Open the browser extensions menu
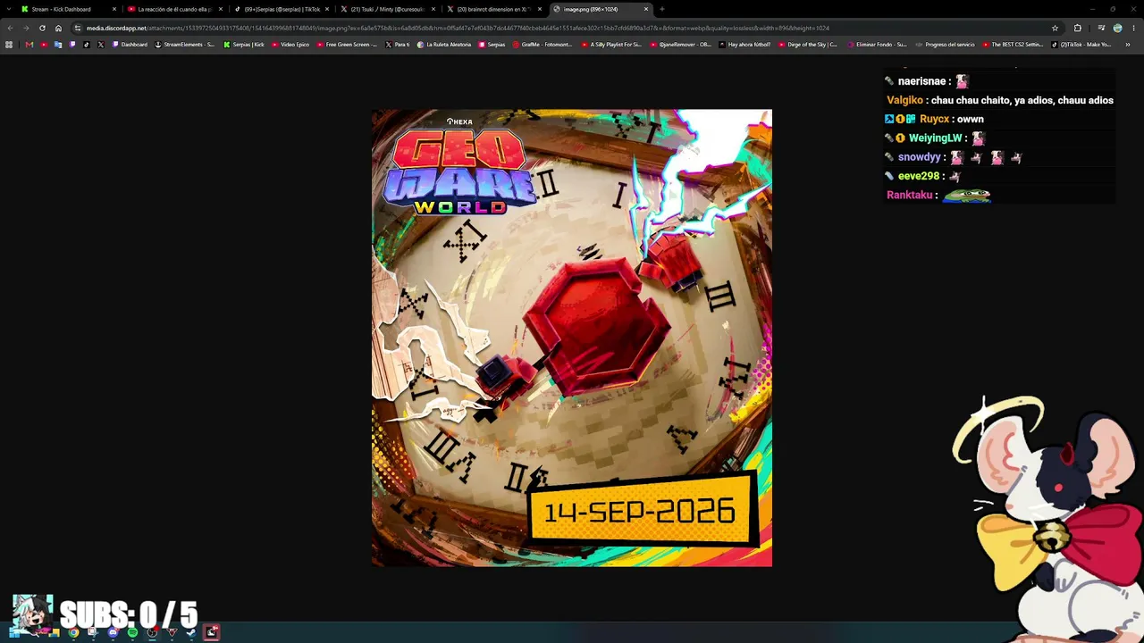1144x643 pixels. 1077,28
